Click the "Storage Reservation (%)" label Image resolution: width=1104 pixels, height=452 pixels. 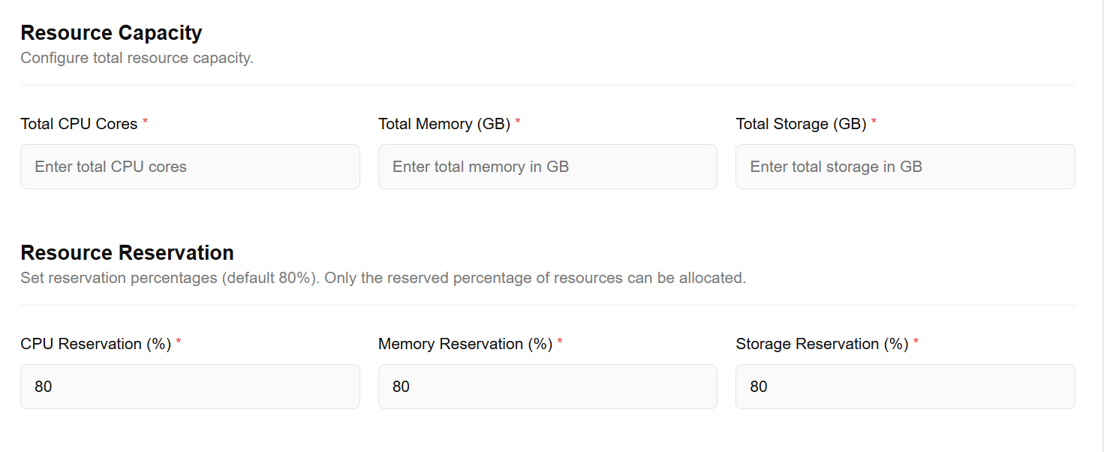[822, 344]
